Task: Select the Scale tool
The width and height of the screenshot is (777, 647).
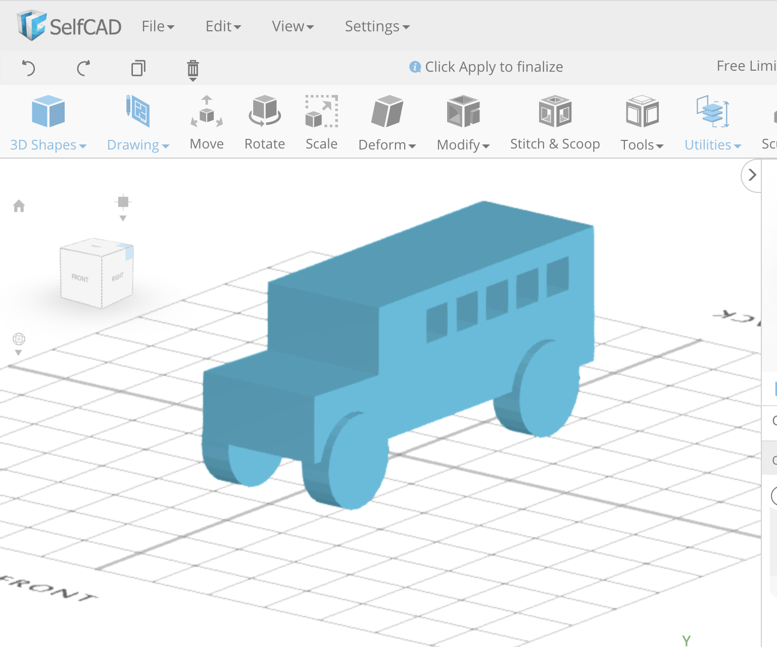Action: point(321,122)
